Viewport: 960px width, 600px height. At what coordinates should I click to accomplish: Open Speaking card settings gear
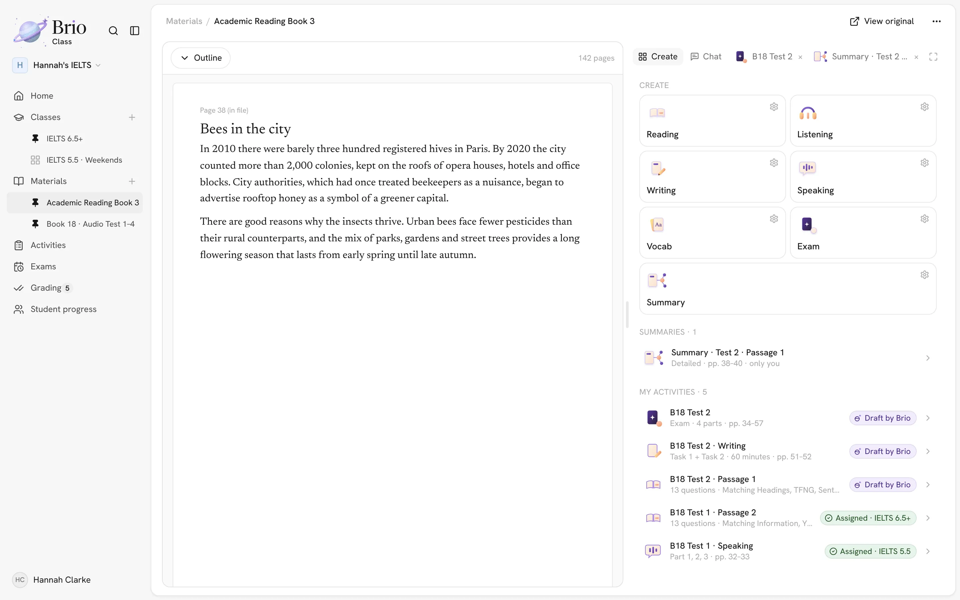click(x=925, y=163)
